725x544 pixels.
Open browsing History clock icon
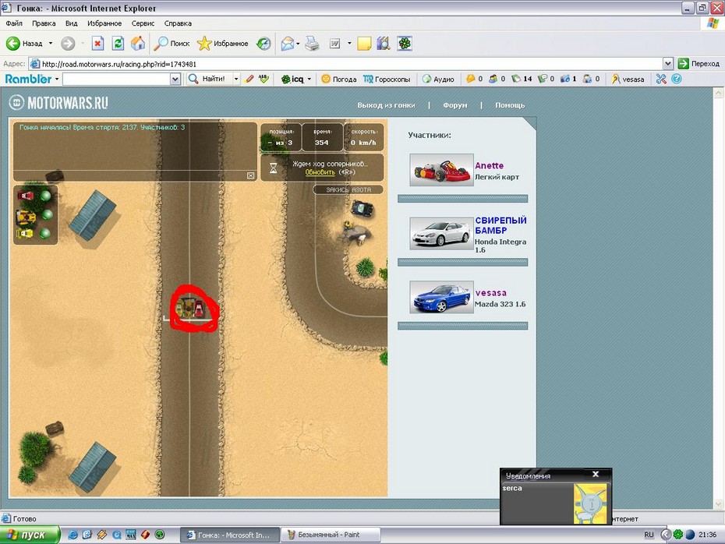[x=263, y=44]
